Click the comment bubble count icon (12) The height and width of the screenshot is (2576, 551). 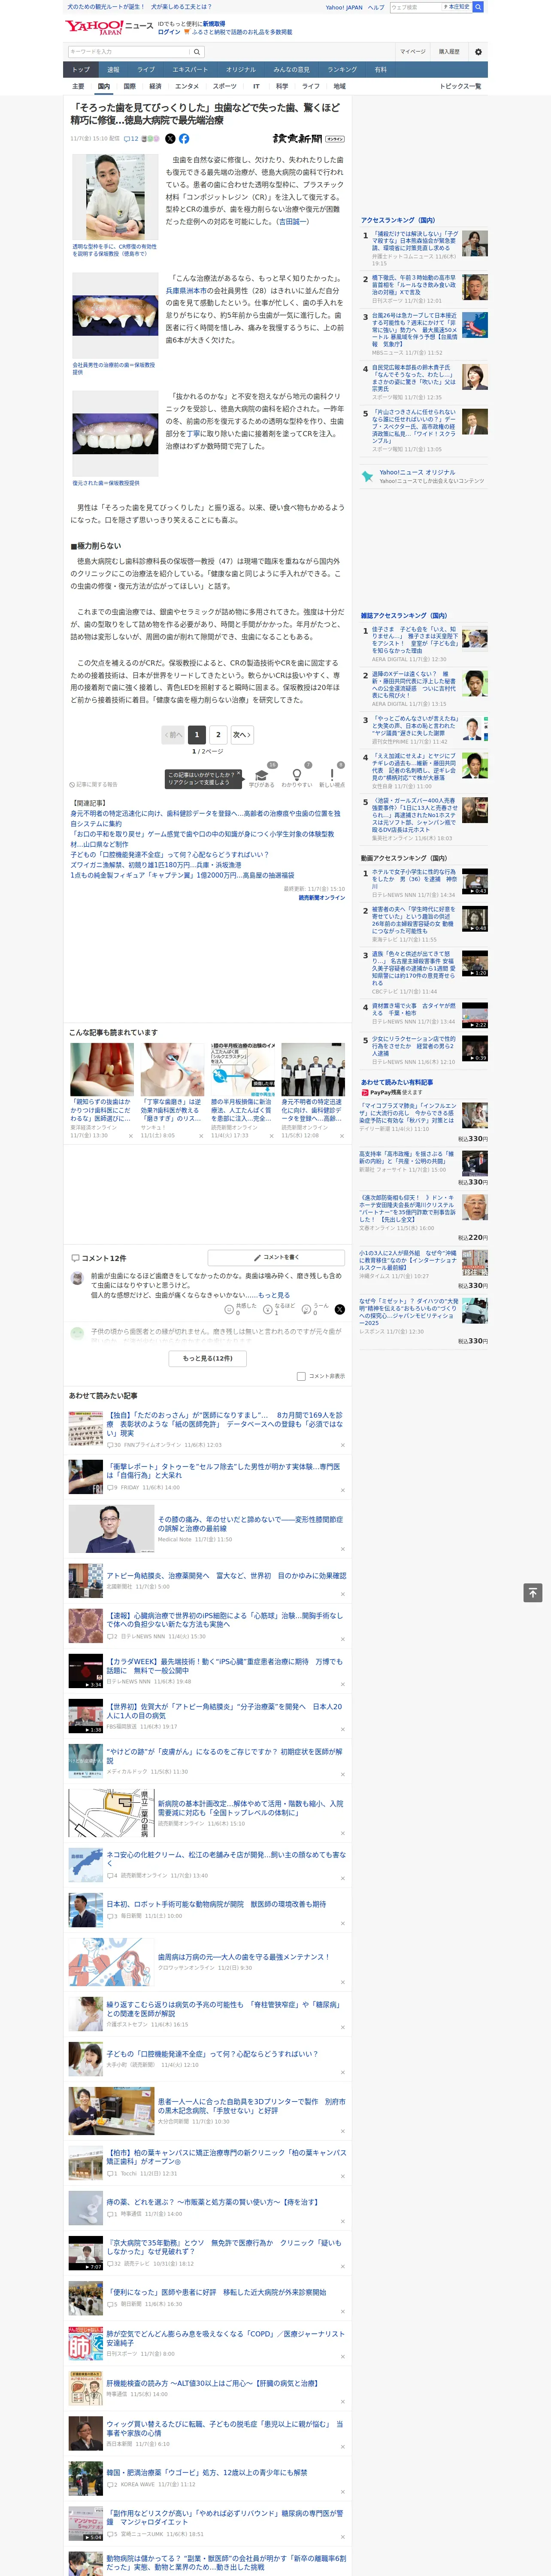click(131, 139)
